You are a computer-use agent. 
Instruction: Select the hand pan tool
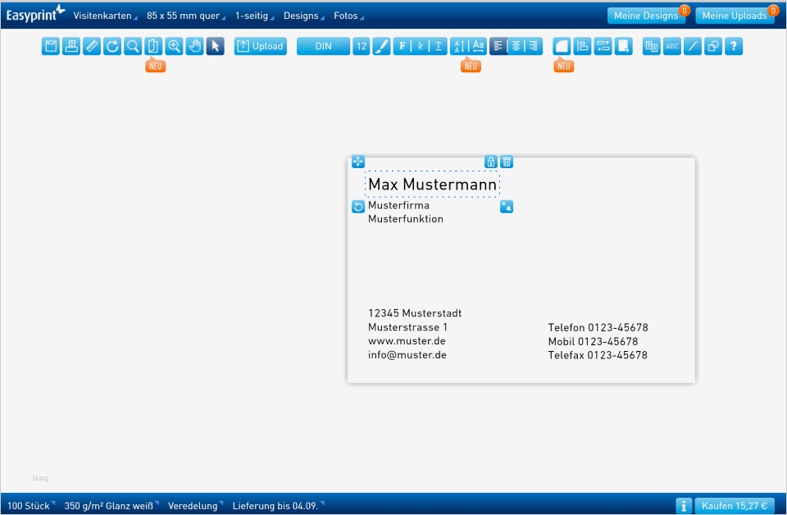(195, 46)
